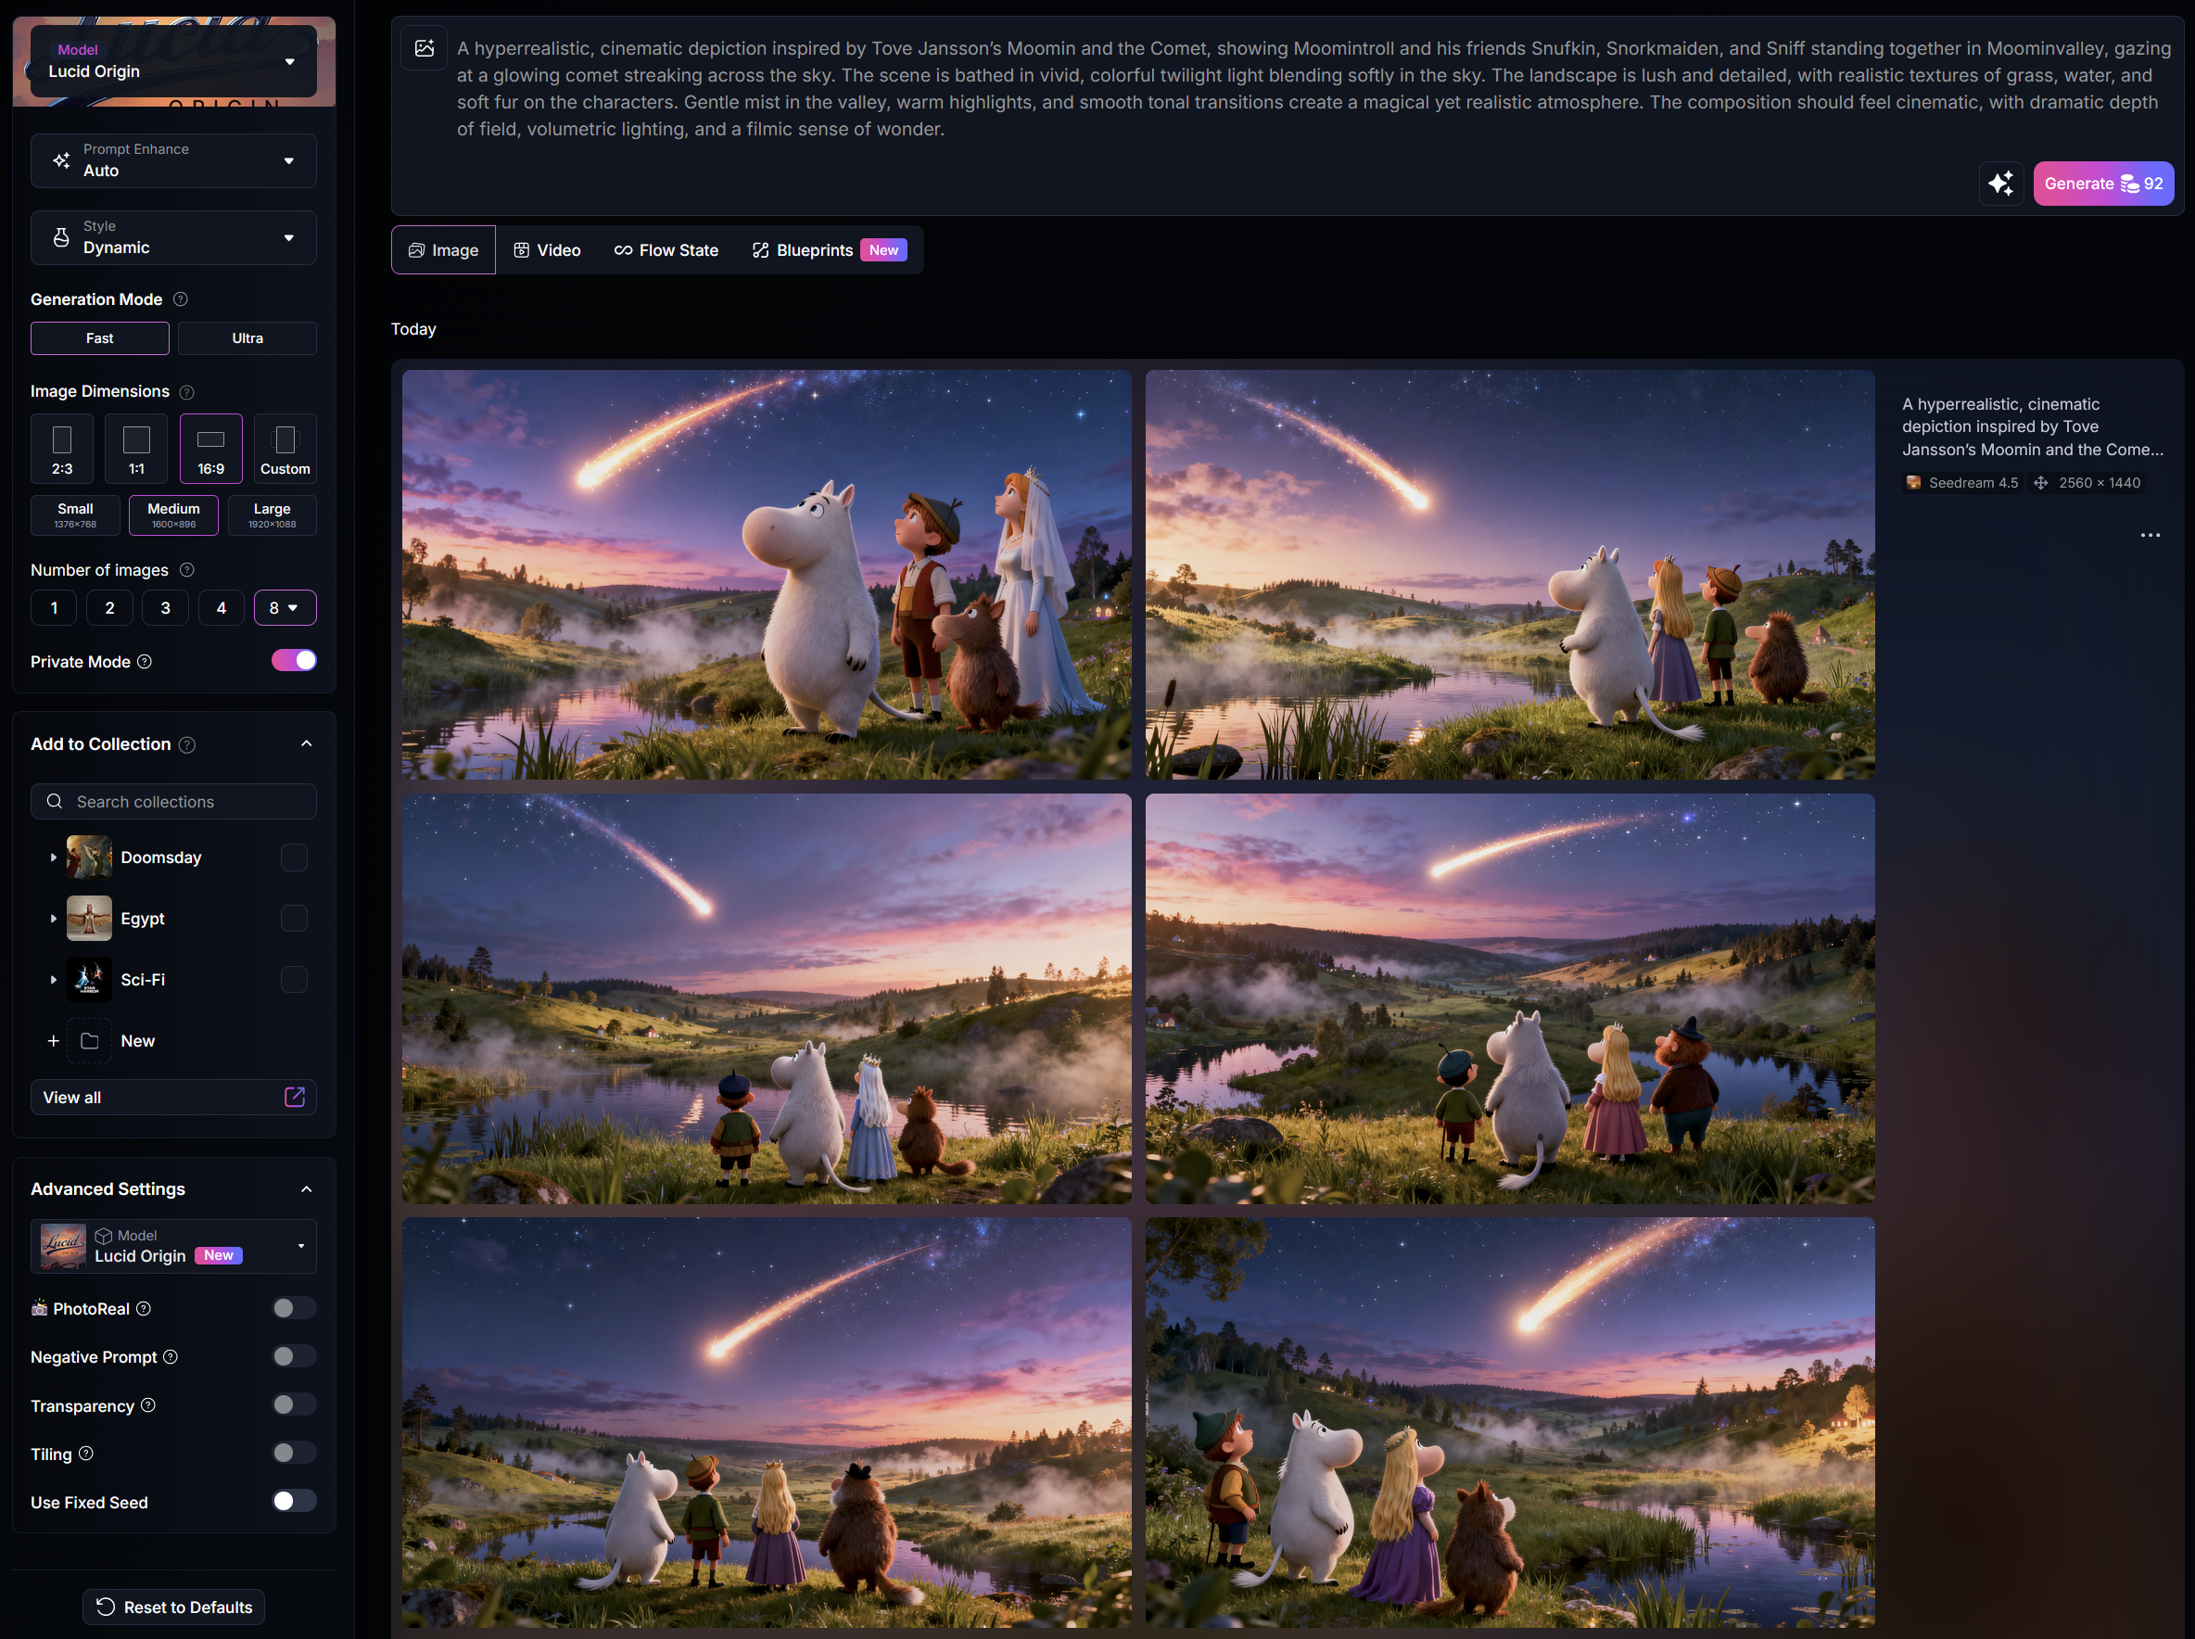This screenshot has height=1639, width=2195.
Task: Open the Style Dynamic dropdown
Action: coord(173,238)
